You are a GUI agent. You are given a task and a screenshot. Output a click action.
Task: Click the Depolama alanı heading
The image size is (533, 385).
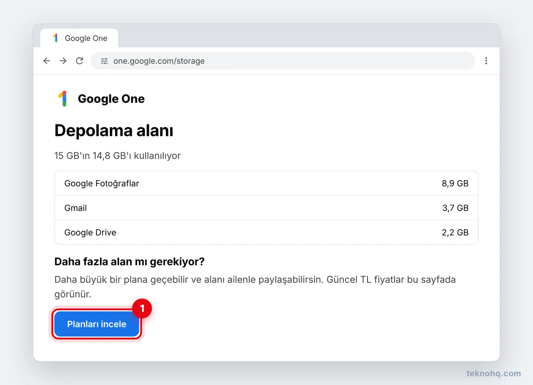coord(114,131)
